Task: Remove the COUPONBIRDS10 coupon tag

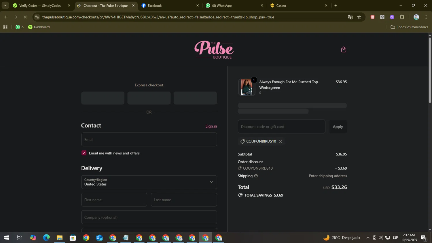Action: click(280, 141)
